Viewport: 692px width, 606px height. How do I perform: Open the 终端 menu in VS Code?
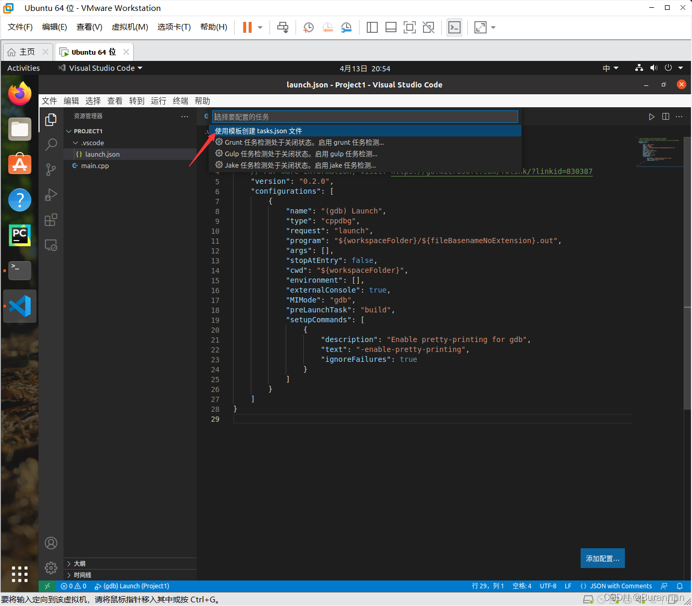click(181, 101)
